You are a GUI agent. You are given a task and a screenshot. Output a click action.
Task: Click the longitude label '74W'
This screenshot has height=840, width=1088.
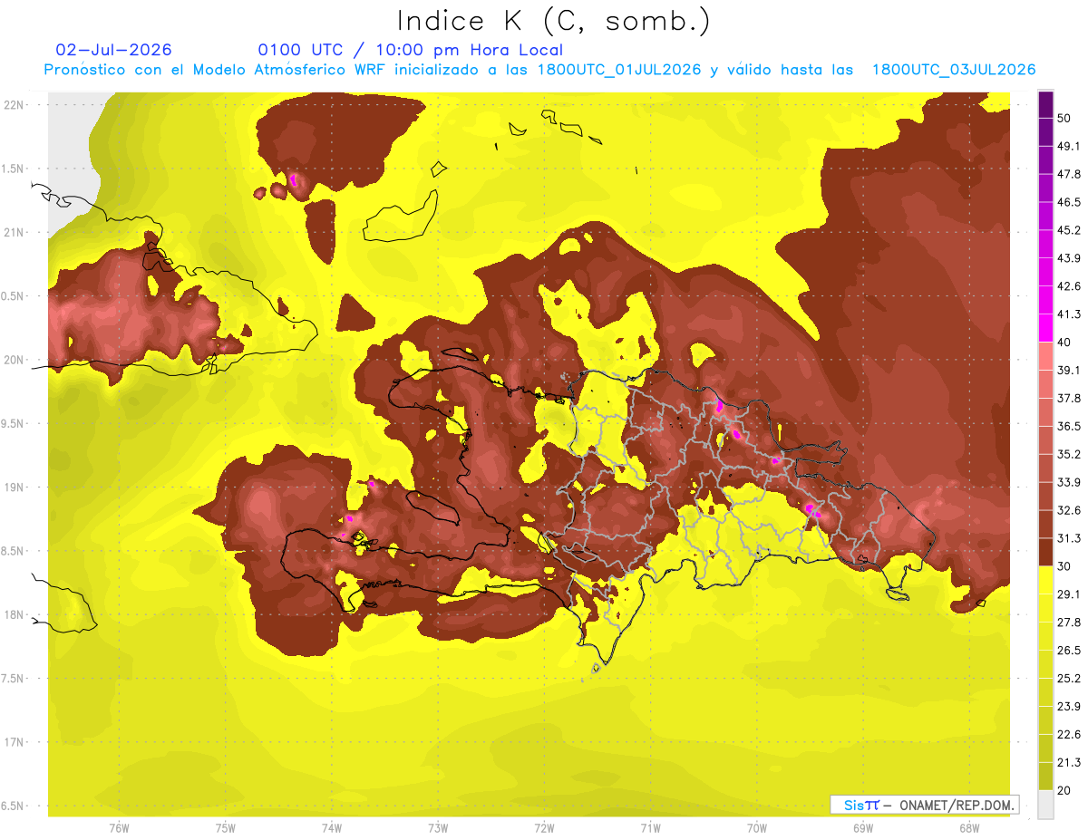coord(332,828)
